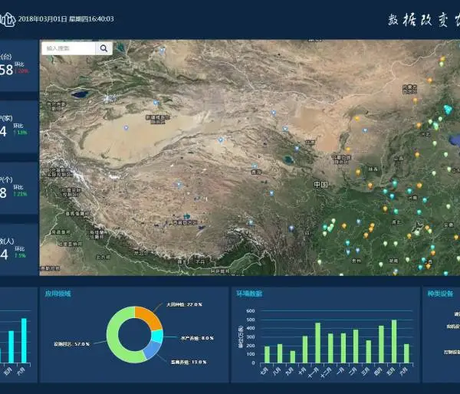
Task: Click the magnifier search icon on map
Action: [x=103, y=48]
